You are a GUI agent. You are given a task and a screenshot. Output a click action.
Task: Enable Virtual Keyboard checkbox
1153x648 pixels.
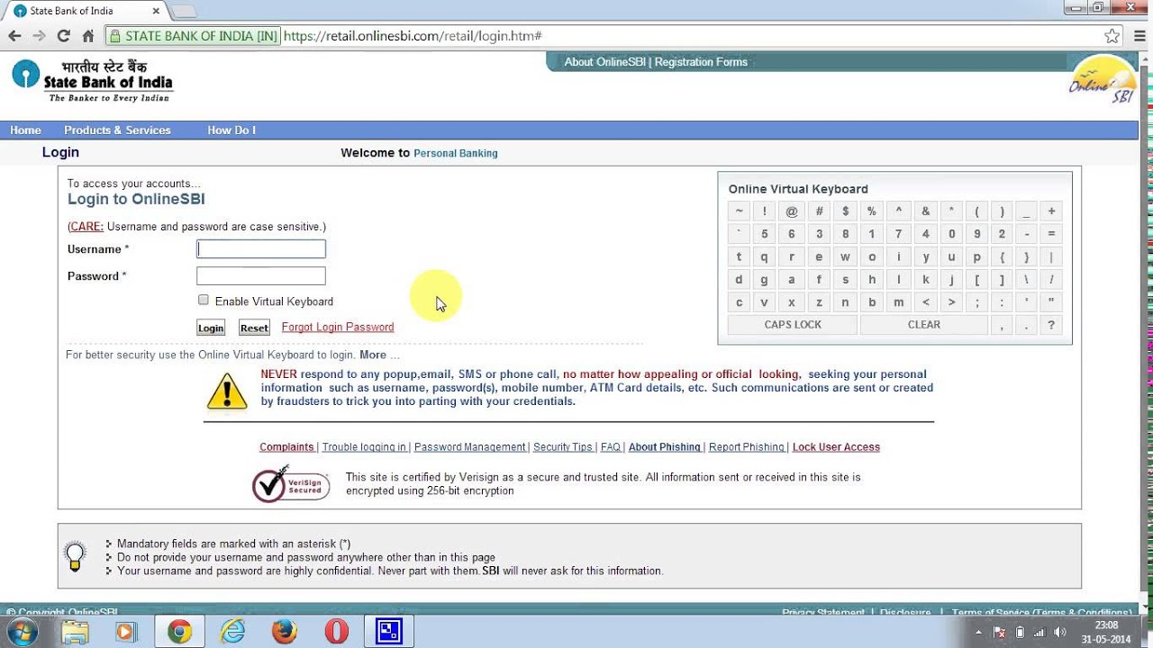click(204, 301)
